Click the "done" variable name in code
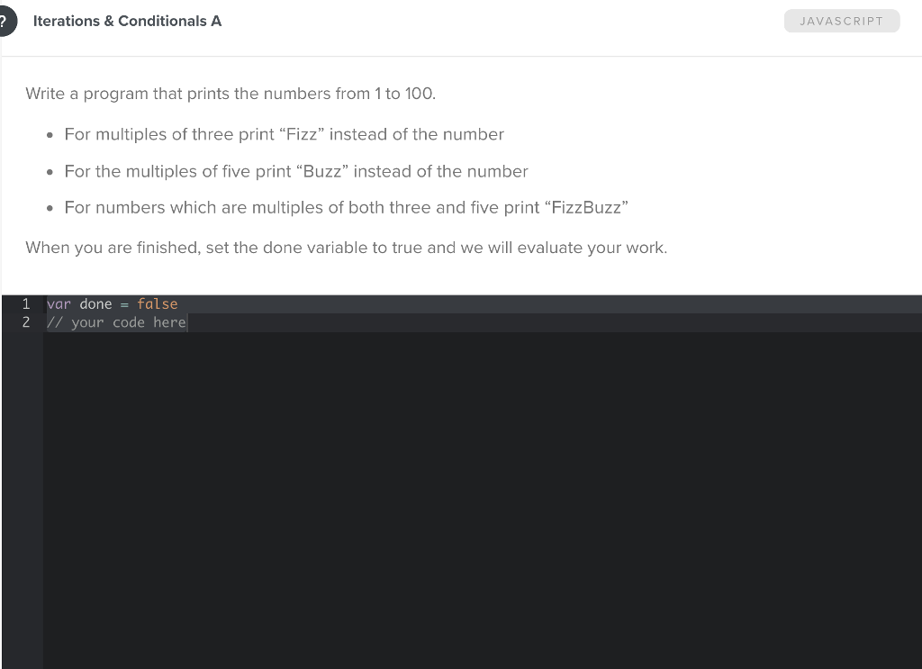This screenshot has height=669, width=922. click(x=95, y=303)
